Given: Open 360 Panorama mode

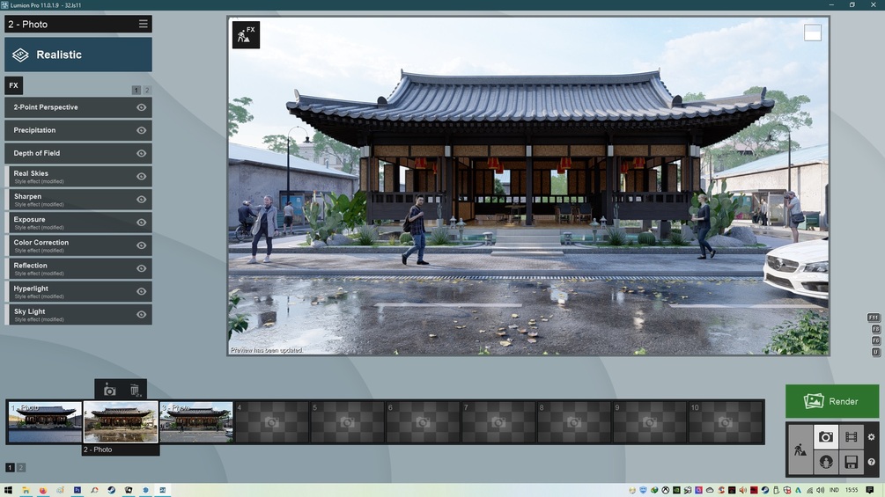Looking at the screenshot, I should (826, 462).
